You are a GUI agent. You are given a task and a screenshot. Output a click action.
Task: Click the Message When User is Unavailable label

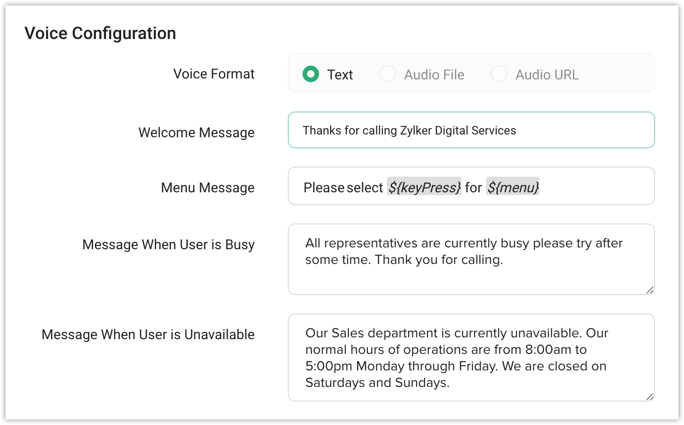coord(148,335)
